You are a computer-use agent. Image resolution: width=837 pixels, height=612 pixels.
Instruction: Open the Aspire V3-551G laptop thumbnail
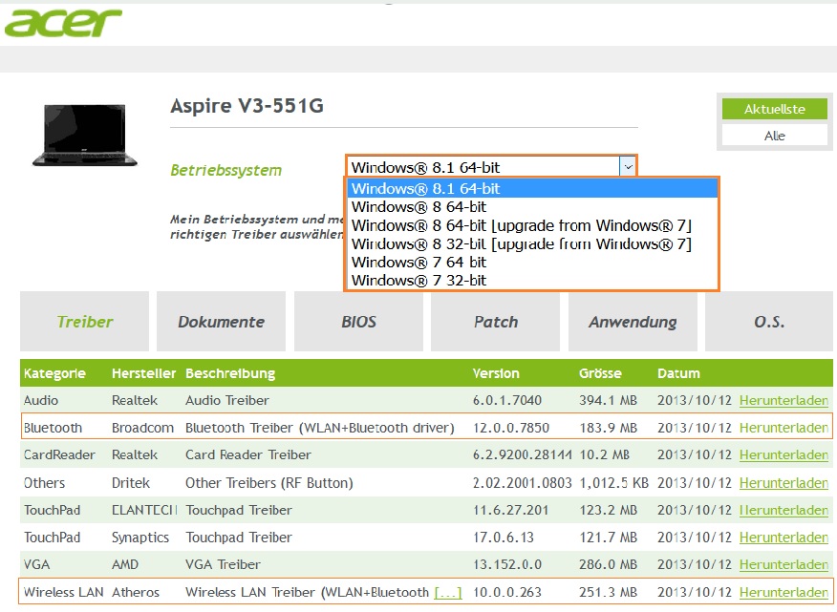pyautogui.click(x=84, y=135)
